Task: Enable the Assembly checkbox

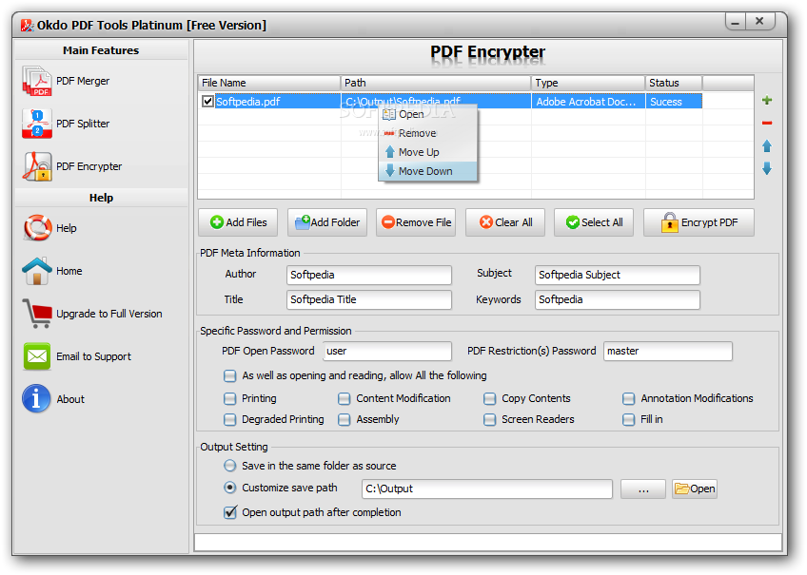Action: pyautogui.click(x=344, y=420)
